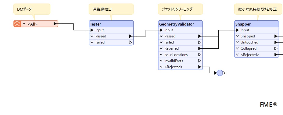Click the Tester Failed output port arrow
283x115 pixels.
click(131, 42)
